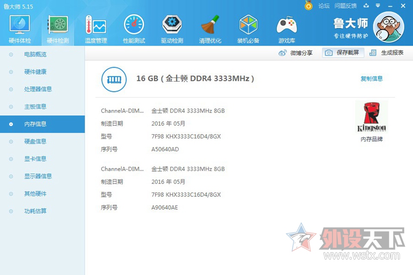Click the download tray icon in title bar

coord(366,6)
